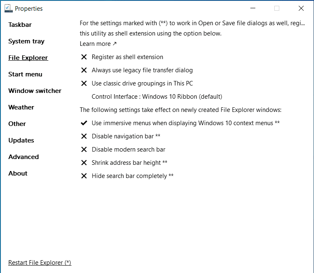Toggle the X mark beside Register as shell extension

(x=84, y=57)
